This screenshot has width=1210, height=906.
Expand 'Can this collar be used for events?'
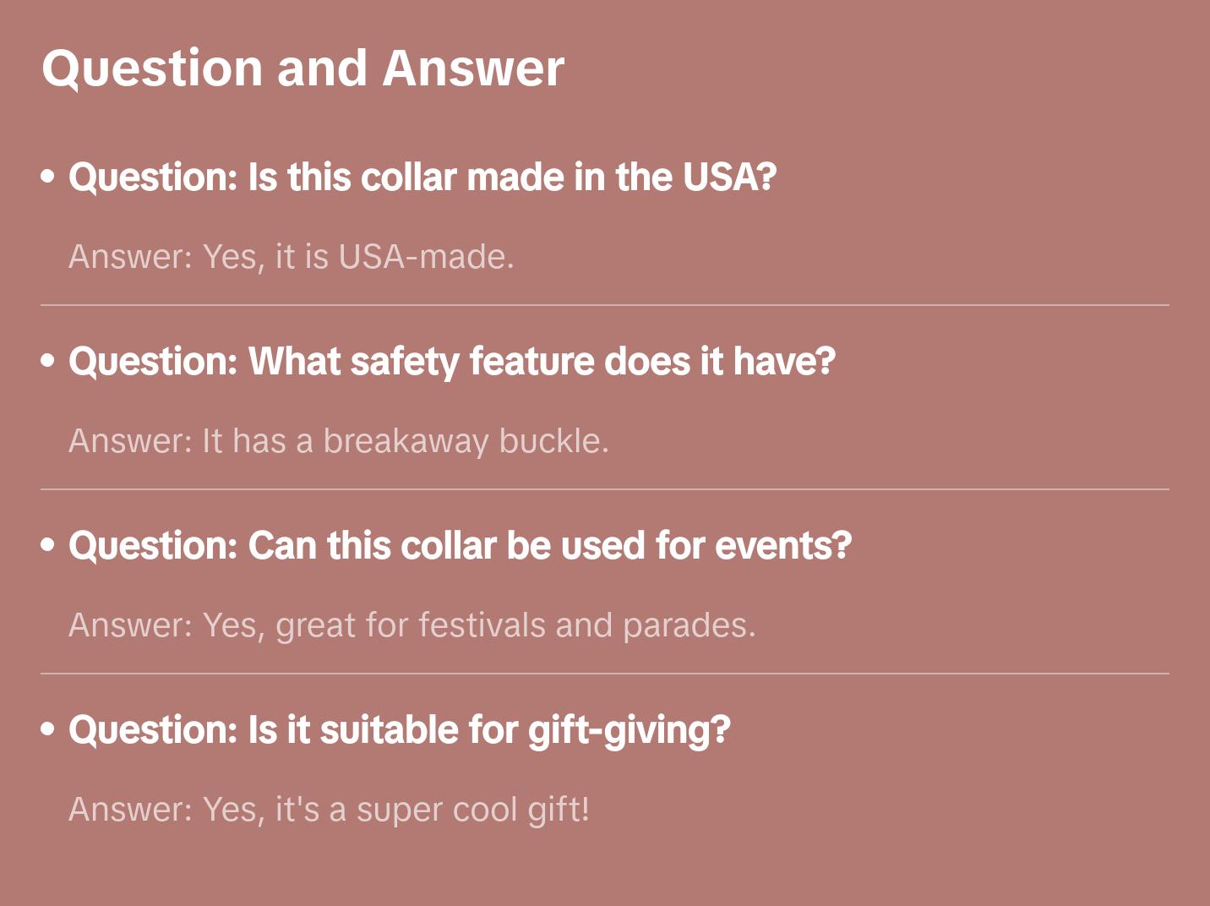(x=461, y=546)
